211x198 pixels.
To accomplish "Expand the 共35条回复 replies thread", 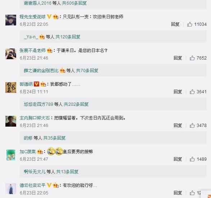I will tap(54, 138).
